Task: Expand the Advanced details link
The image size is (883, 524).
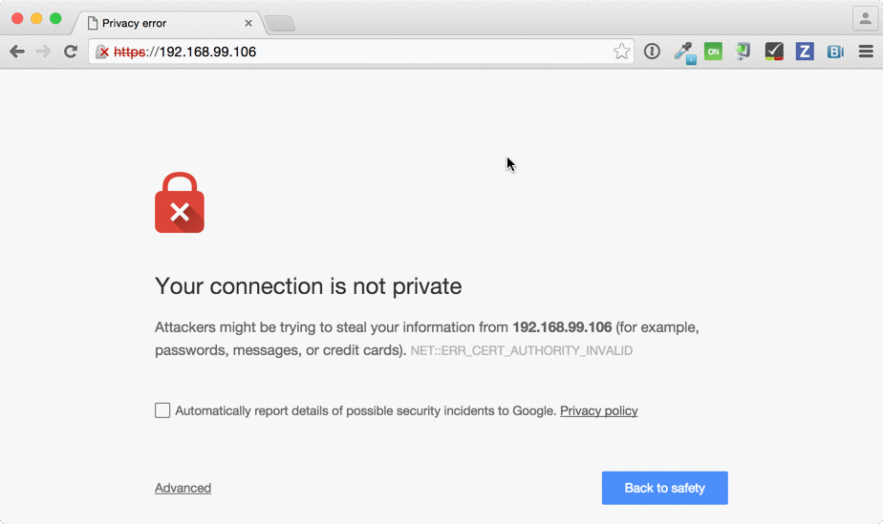Action: 183,488
